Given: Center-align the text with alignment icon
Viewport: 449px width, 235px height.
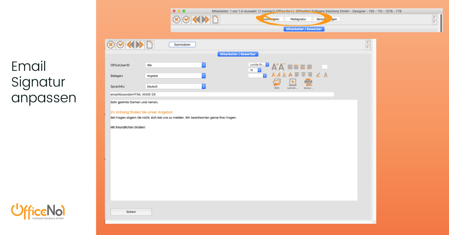Looking at the screenshot, I should 303,75.
